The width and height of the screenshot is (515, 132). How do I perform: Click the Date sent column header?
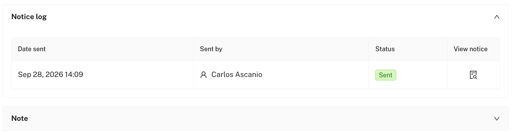32,49
